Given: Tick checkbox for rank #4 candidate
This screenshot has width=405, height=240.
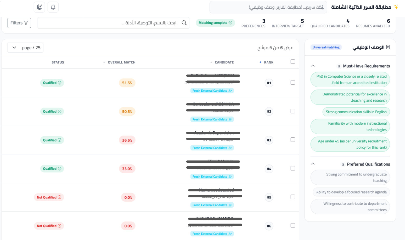Looking at the screenshot, I should 293,168.
